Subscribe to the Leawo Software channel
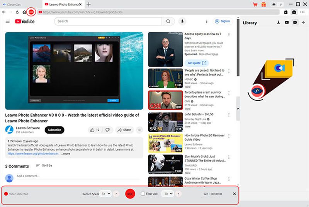 pyautogui.click(x=54, y=130)
